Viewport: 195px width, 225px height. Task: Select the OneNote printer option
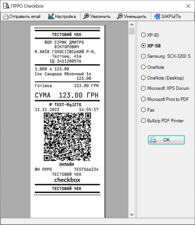(152, 67)
